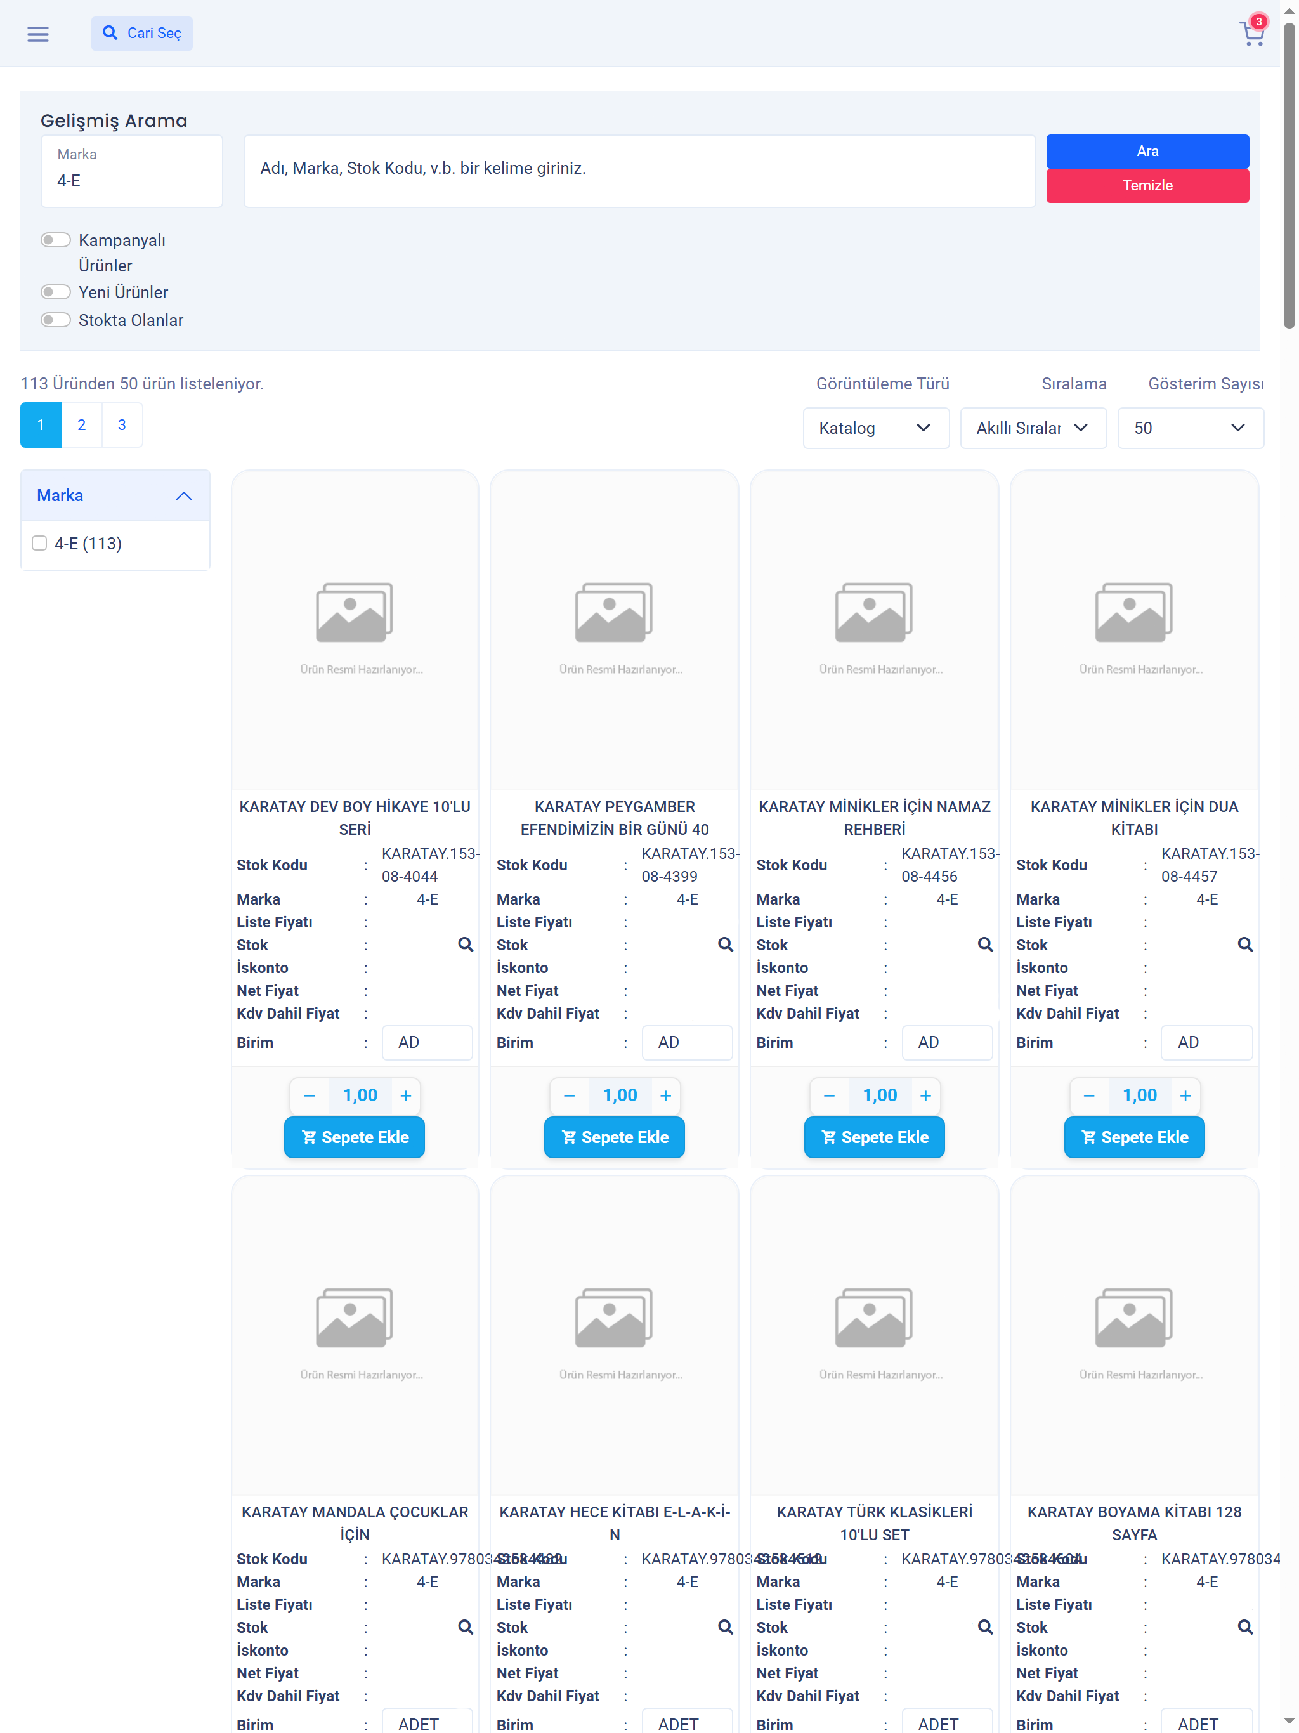Show stock details for KARATAY MİNİKLER İÇİN DUA KİTABI
Image resolution: width=1299 pixels, height=1733 pixels.
pos(1245,944)
